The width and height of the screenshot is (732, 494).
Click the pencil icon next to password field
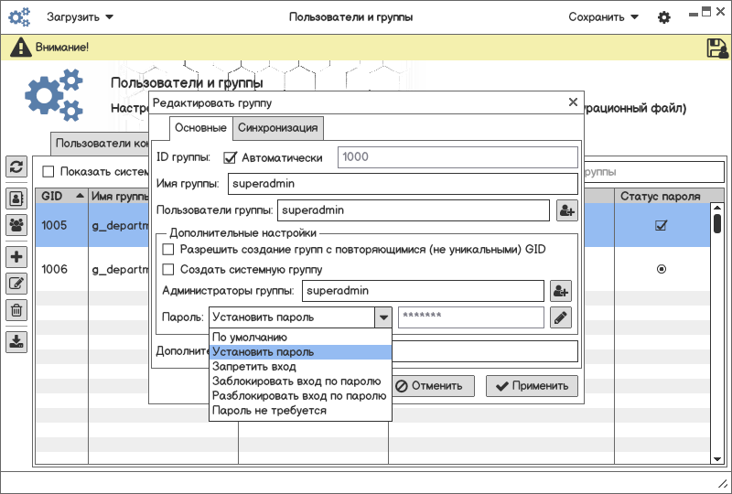click(x=560, y=317)
